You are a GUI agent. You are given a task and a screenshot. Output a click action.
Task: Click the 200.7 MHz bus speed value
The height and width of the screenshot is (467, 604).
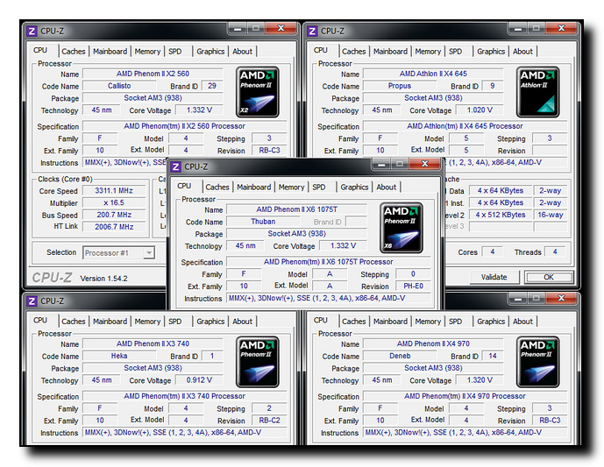114,215
